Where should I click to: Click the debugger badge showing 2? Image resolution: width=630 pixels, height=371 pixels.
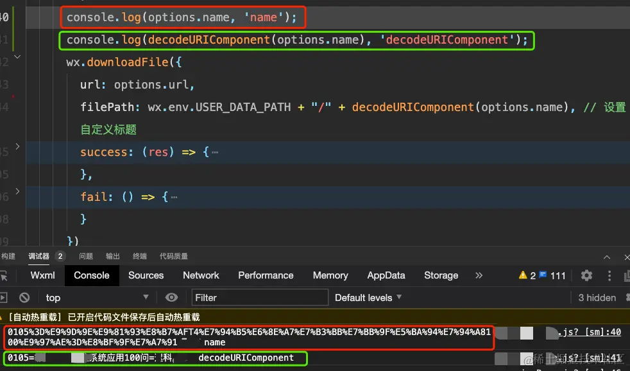pyautogui.click(x=60, y=256)
